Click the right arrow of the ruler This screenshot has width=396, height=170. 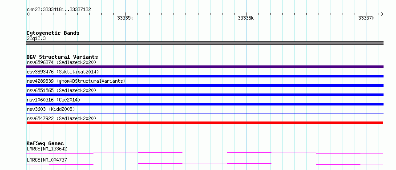[382, 14]
